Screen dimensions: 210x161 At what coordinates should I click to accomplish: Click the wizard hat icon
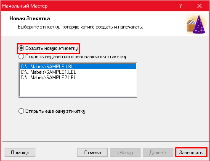pyautogui.click(x=197, y=24)
